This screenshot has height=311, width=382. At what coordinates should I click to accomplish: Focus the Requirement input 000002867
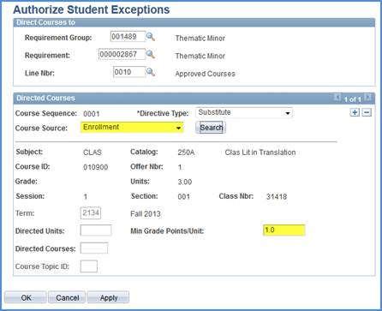pyautogui.click(x=122, y=54)
